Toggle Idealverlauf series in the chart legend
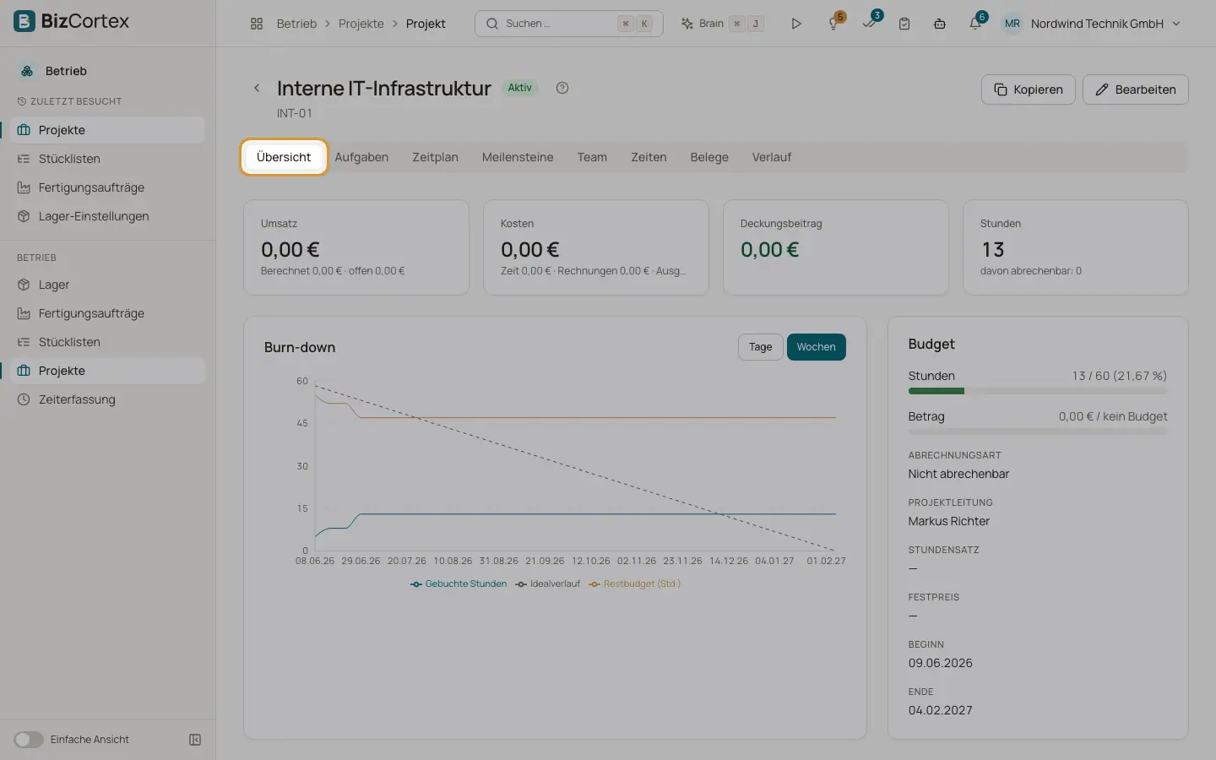1216x760 pixels. 548,584
